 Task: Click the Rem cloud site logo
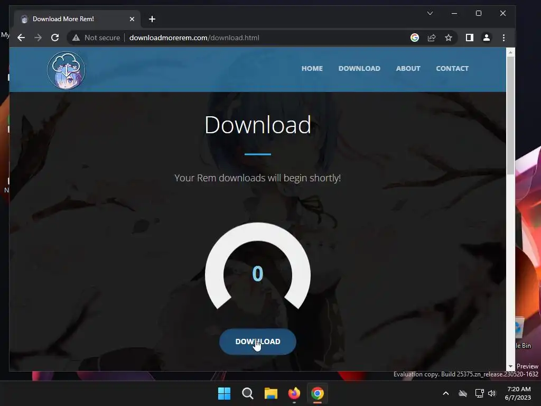[66, 70]
